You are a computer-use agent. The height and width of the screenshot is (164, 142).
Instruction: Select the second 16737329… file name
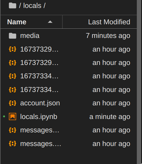coord(39,63)
